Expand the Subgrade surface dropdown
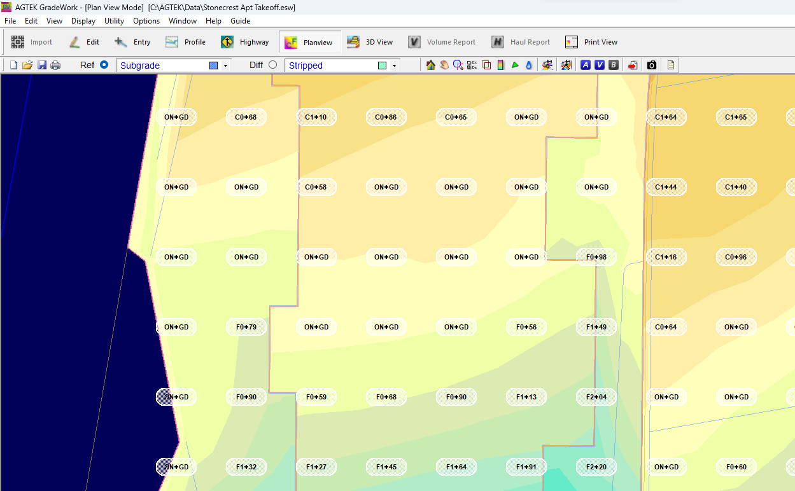The height and width of the screenshot is (491, 795). point(225,66)
